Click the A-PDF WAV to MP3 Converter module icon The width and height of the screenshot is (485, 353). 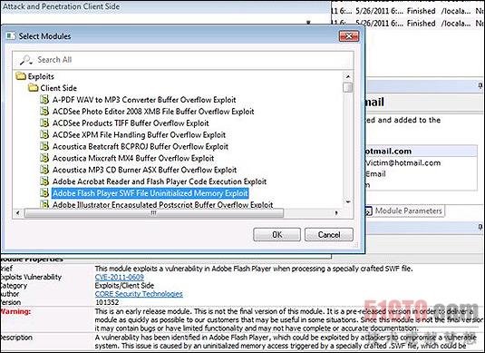(44, 100)
